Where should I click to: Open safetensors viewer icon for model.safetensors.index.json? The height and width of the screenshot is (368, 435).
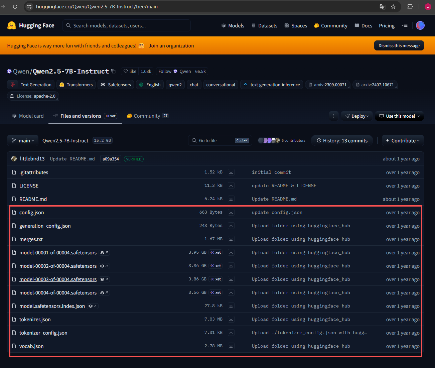[93, 306]
